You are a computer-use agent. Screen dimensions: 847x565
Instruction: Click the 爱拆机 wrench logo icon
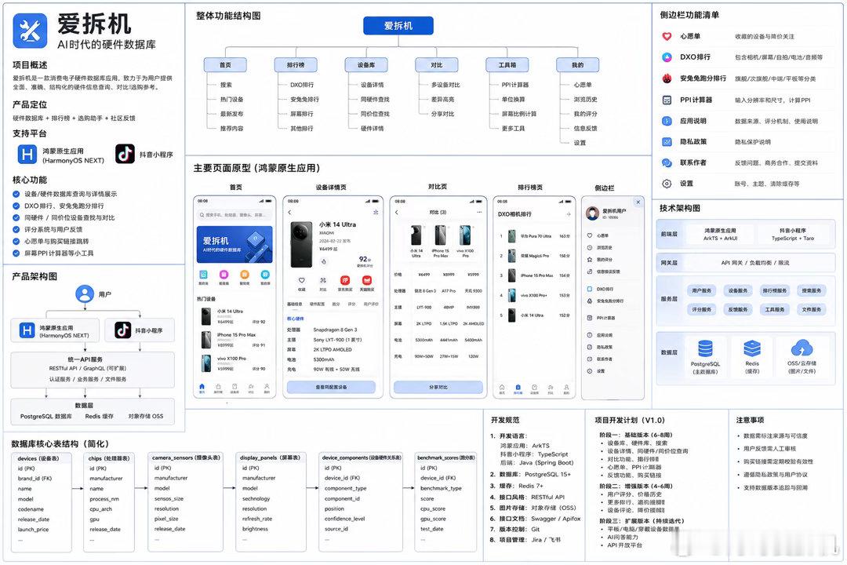(x=31, y=31)
